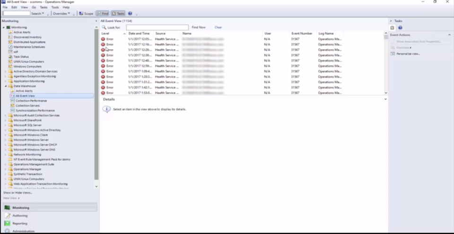Click the Synchronization Performance view icon
This screenshot has height=234, width=454.
[12, 111]
